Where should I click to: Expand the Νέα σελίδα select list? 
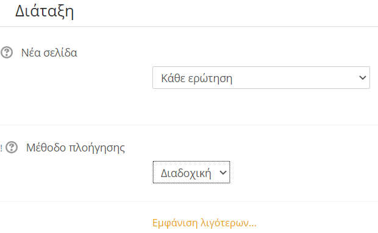click(x=261, y=78)
